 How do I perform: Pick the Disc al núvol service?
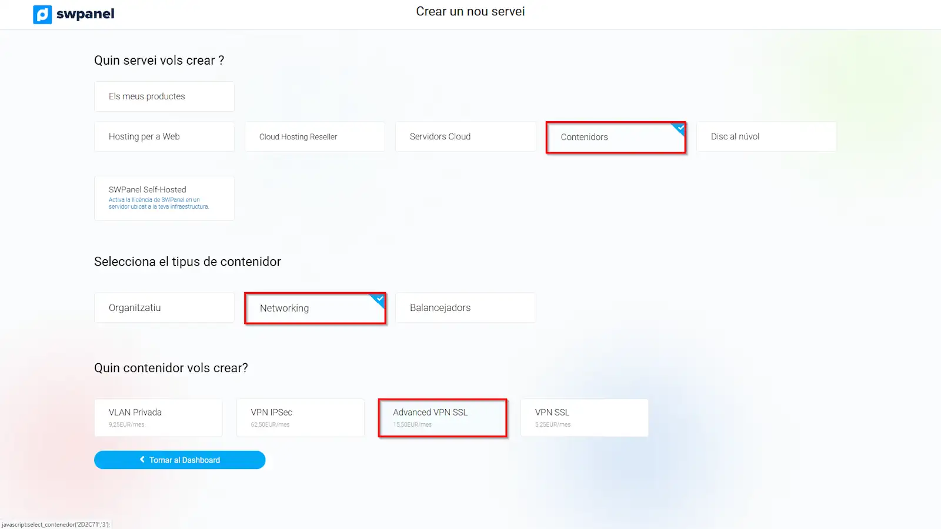(x=766, y=137)
